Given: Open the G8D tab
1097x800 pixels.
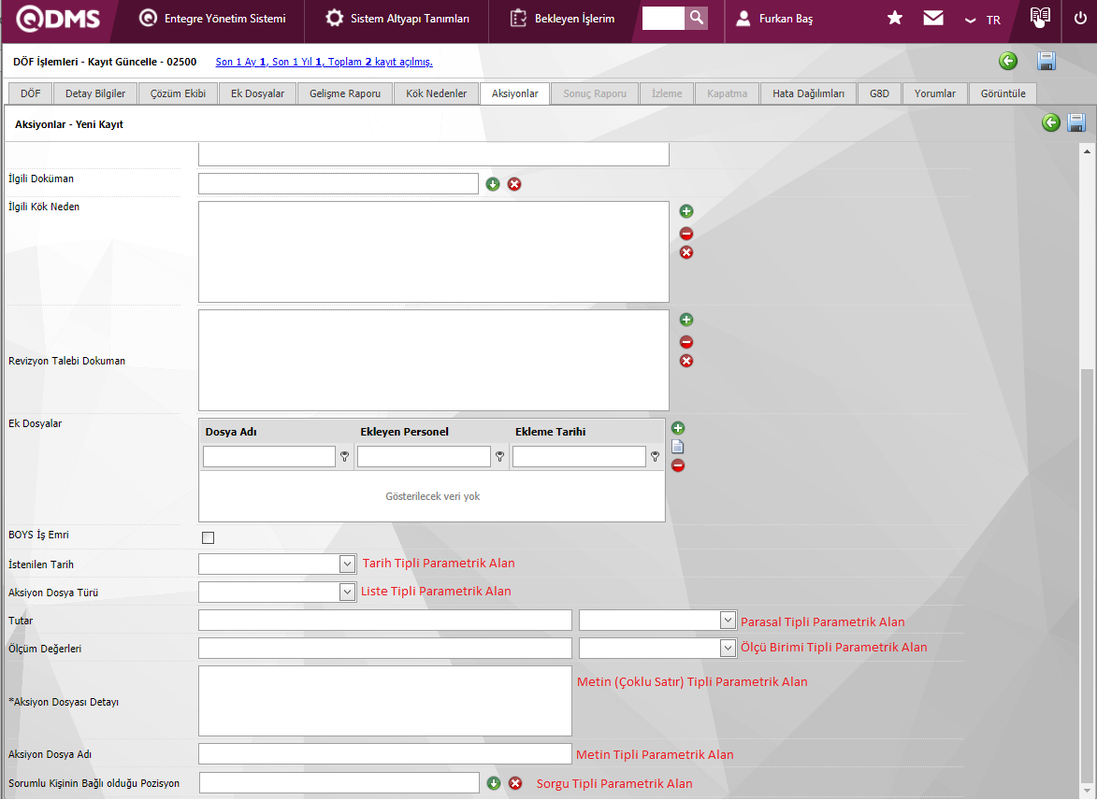Looking at the screenshot, I should [879, 93].
